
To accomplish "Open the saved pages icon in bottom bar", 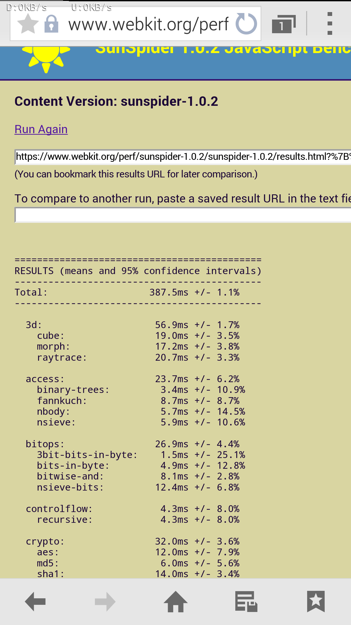I will click(x=246, y=602).
